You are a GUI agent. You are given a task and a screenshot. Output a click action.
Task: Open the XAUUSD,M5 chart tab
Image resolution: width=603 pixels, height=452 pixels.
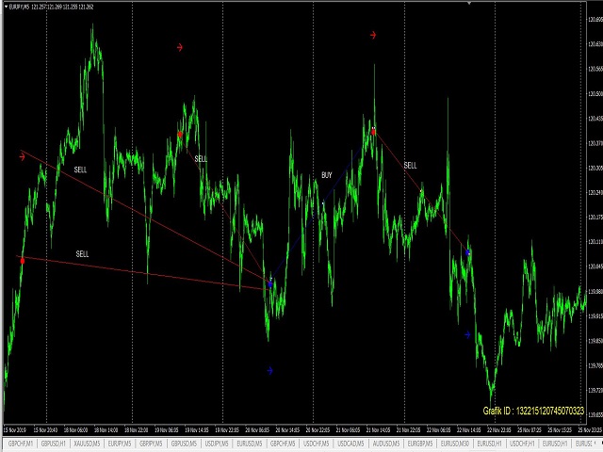[87, 444]
